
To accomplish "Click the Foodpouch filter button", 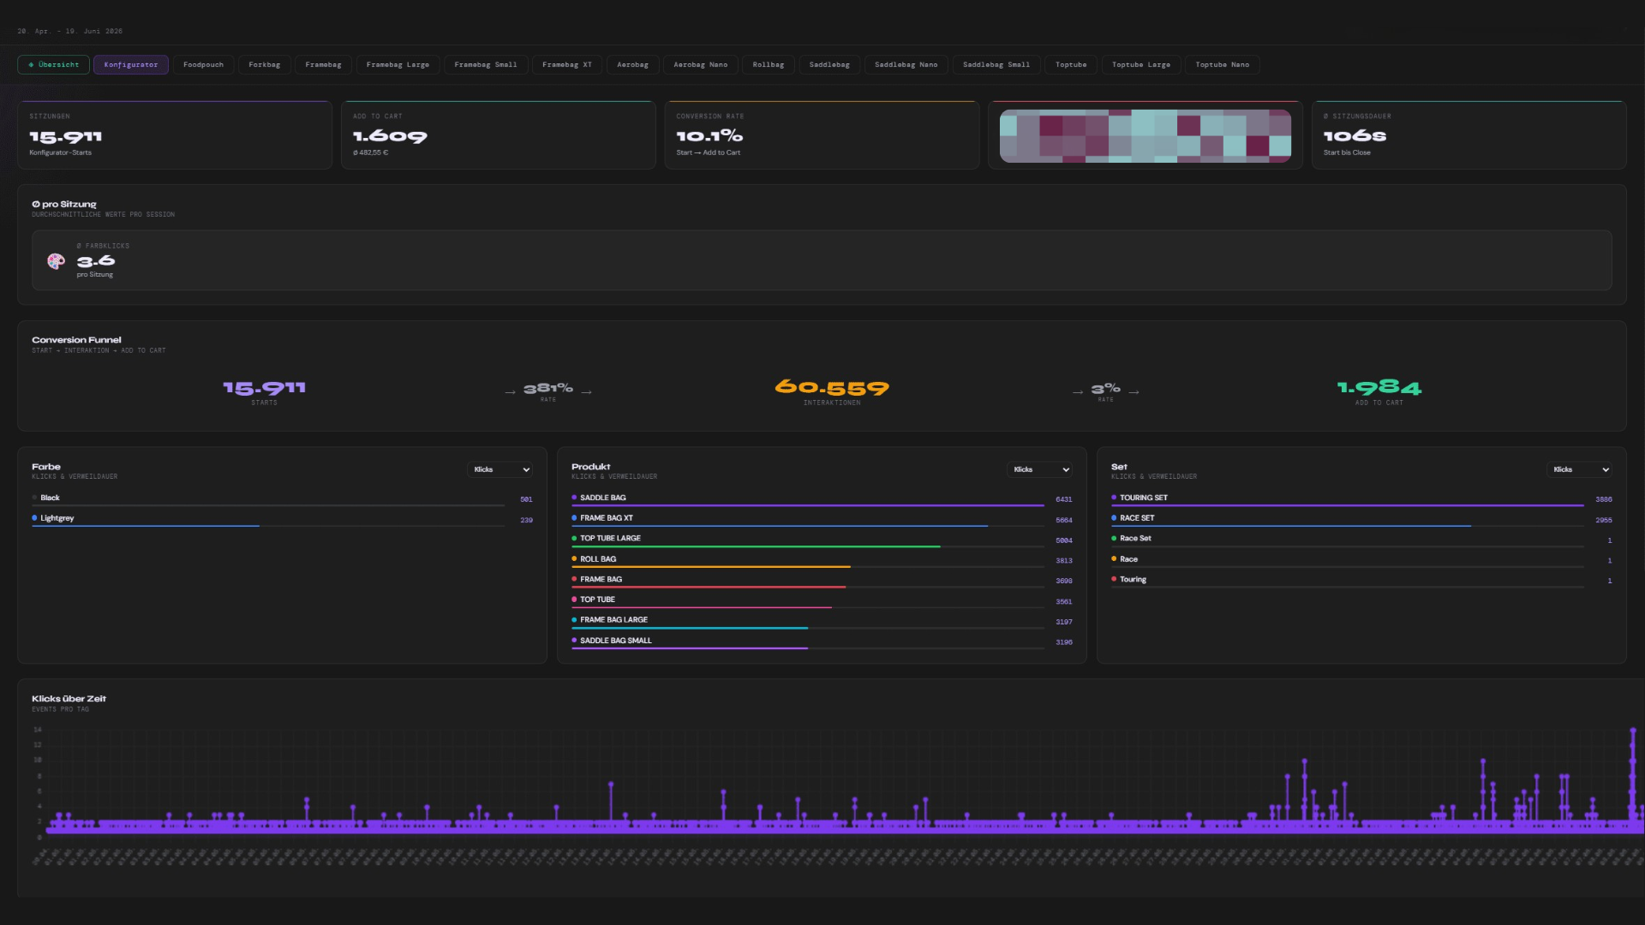I will 203,65.
